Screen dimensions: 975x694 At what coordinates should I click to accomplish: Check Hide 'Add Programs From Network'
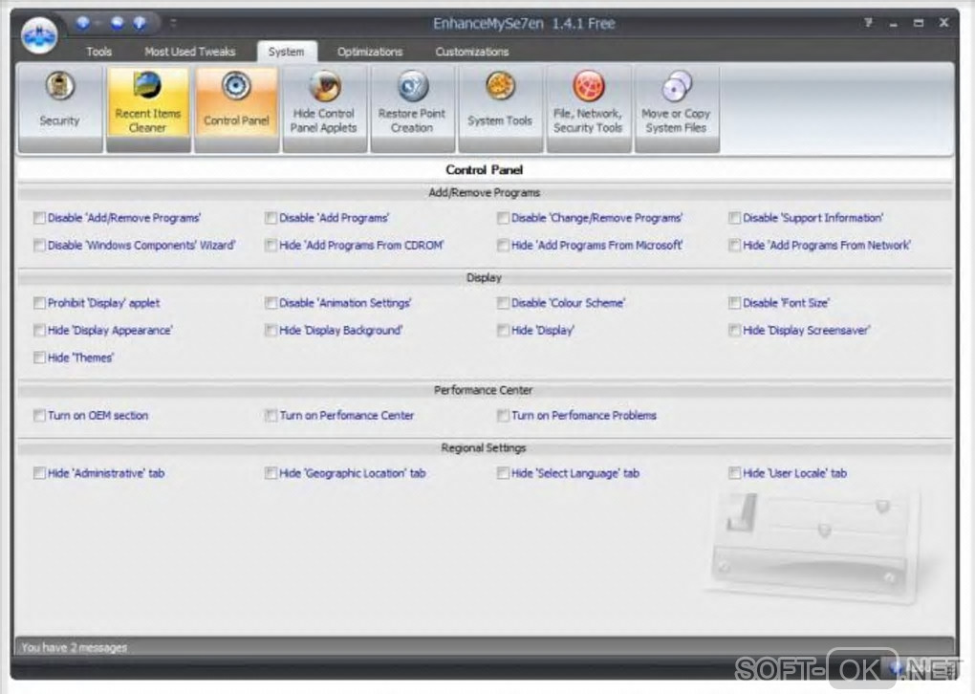tap(734, 245)
